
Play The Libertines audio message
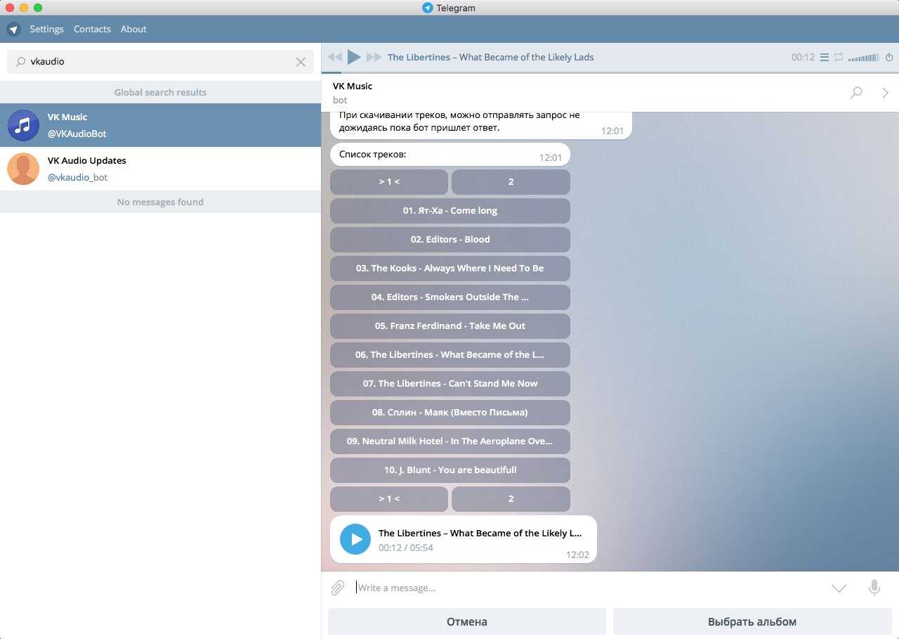coord(355,539)
